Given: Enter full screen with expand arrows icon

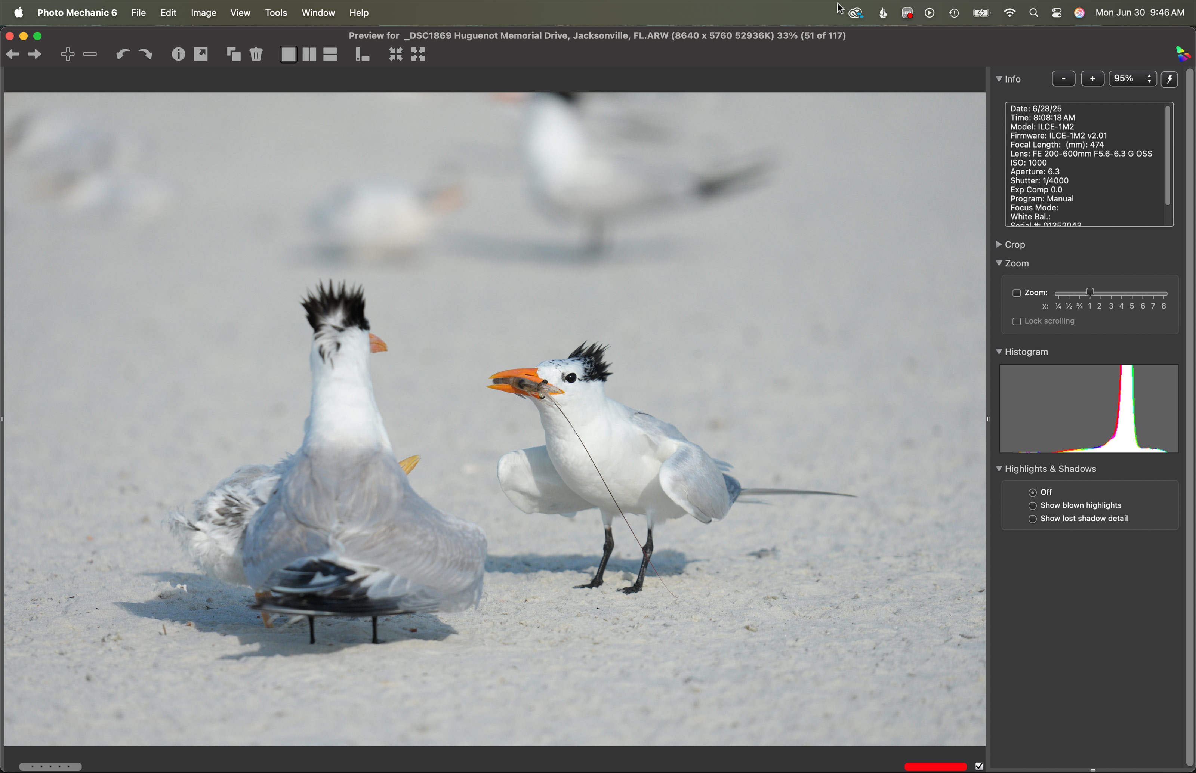Looking at the screenshot, I should (x=418, y=54).
